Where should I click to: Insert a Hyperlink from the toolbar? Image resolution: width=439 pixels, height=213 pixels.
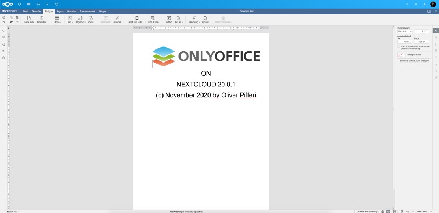click(117, 19)
